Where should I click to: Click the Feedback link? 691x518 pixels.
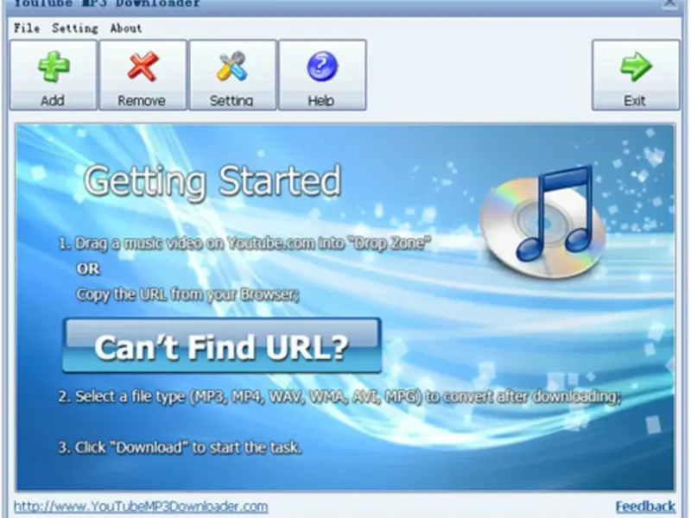coord(645,507)
